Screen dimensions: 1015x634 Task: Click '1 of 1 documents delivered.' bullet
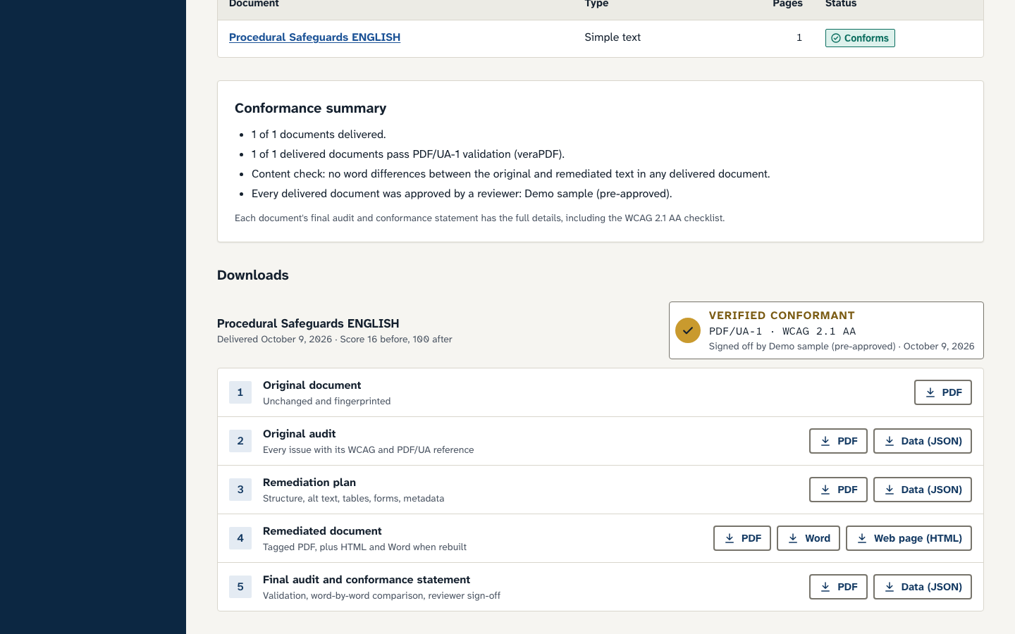point(319,135)
